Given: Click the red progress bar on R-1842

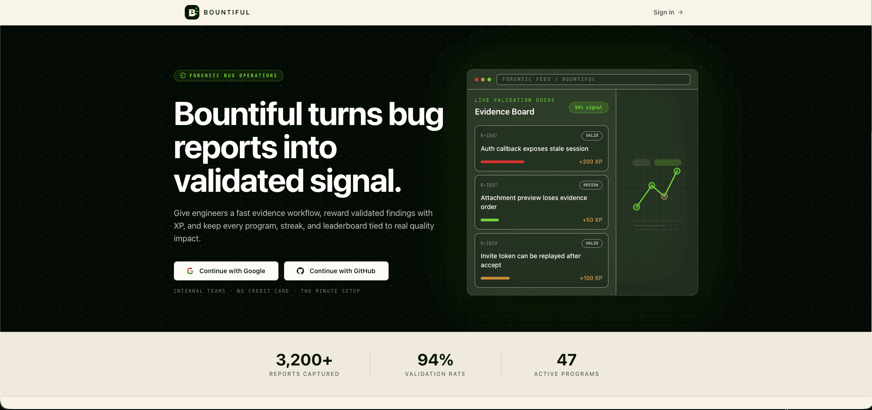Looking at the screenshot, I should point(502,162).
